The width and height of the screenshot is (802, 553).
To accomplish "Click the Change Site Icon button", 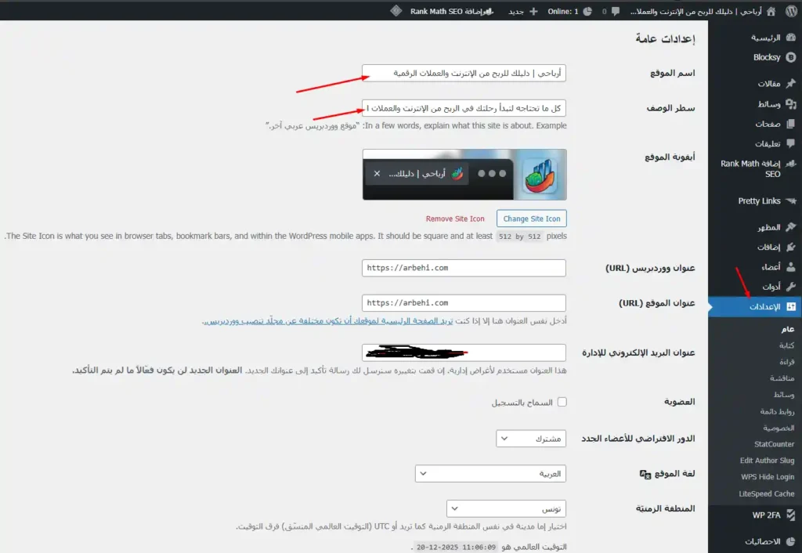I will pos(532,219).
